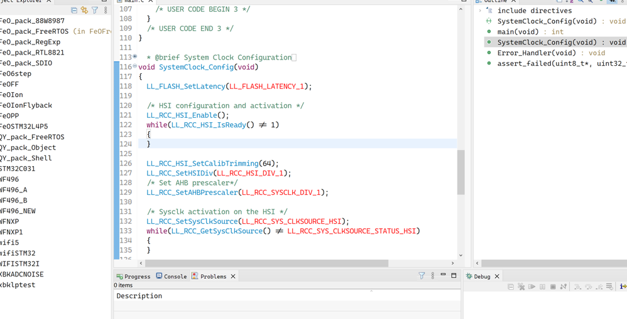Click the editor horizontal scrollbar thumb
The image size is (627, 319).
[x=266, y=264]
